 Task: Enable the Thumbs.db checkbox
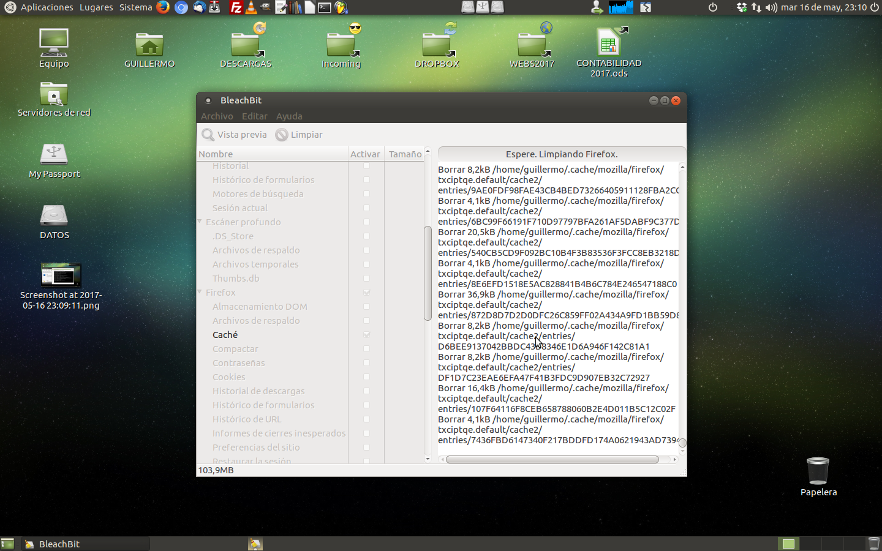367,279
